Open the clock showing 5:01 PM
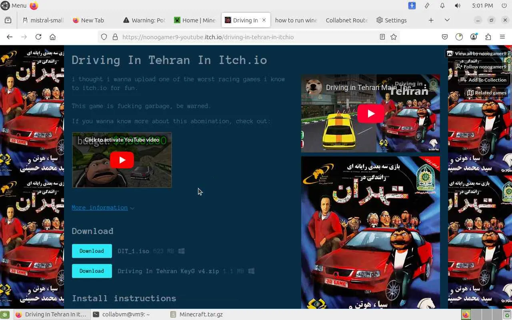The height and width of the screenshot is (320, 512). pyautogui.click(x=482, y=6)
